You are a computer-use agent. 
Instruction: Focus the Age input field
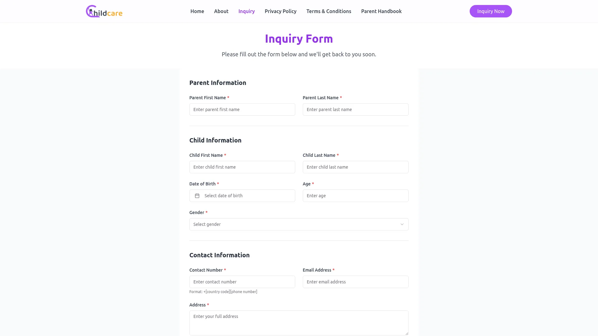tap(355, 196)
